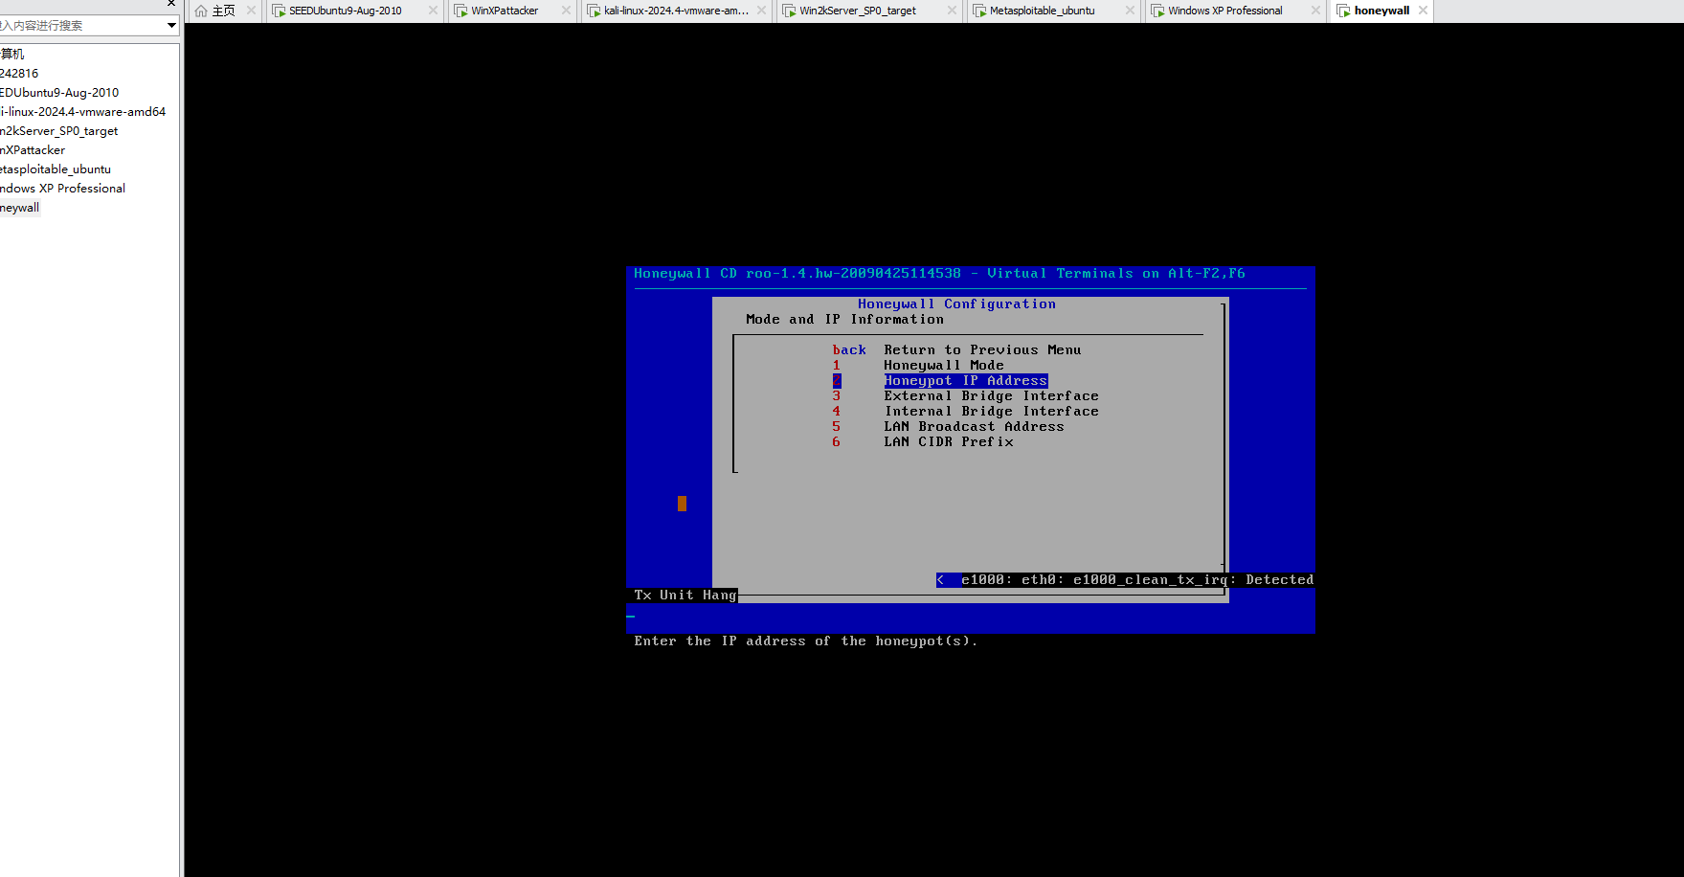This screenshot has height=877, width=1684.
Task: Select neywall in the library list
Action: pyautogui.click(x=20, y=208)
